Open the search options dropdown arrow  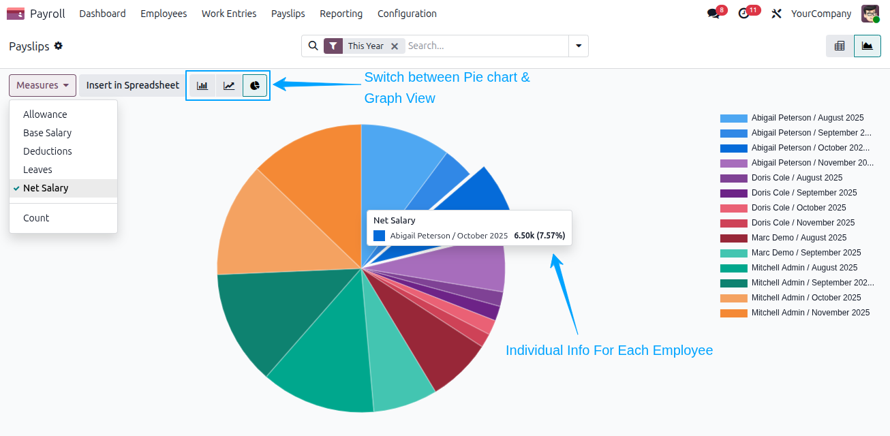tap(579, 46)
